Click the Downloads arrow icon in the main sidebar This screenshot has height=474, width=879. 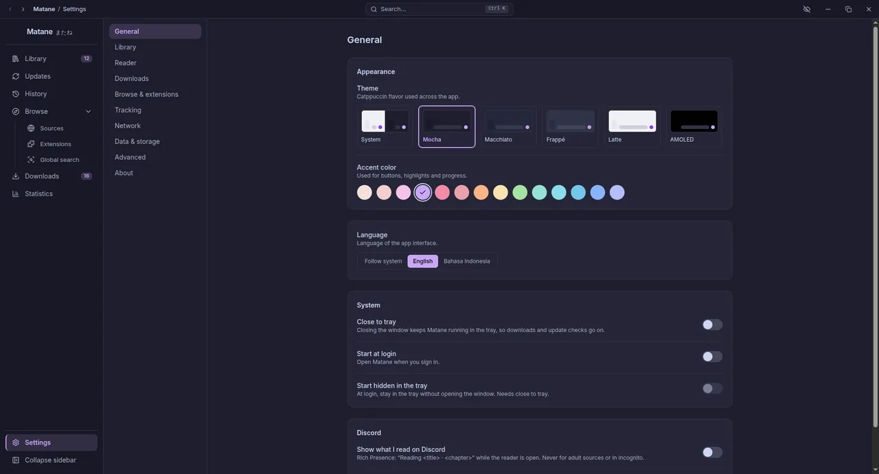pyautogui.click(x=16, y=176)
